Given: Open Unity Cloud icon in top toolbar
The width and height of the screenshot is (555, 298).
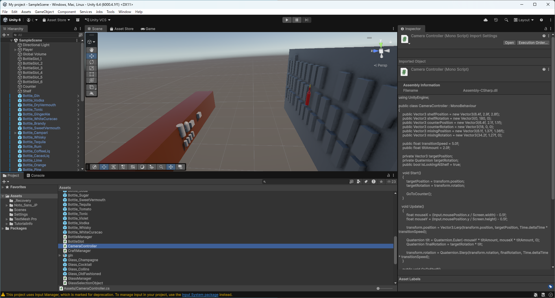Looking at the screenshot, I should pos(486,20).
